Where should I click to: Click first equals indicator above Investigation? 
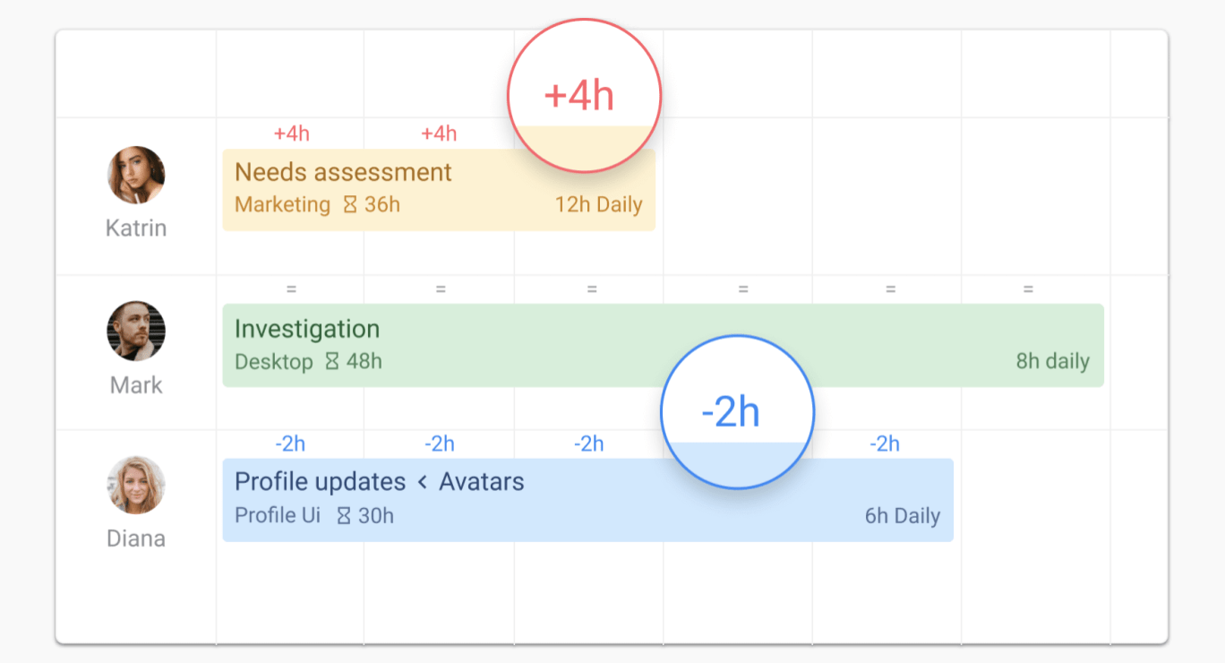291,289
